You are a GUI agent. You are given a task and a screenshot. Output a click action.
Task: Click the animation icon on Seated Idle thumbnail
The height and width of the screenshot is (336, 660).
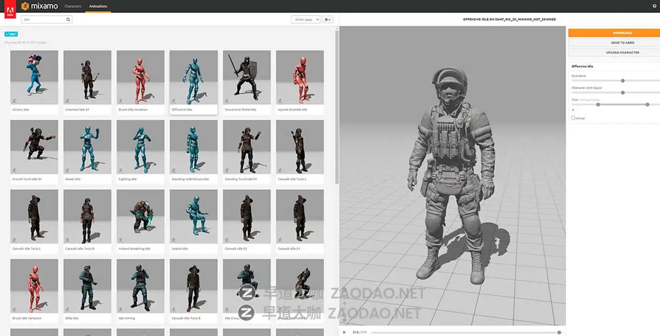pos(174,240)
